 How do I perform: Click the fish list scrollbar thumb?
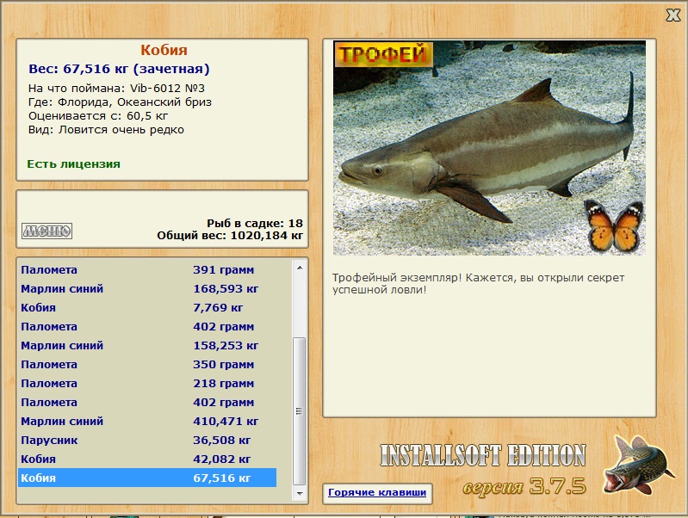pyautogui.click(x=300, y=411)
